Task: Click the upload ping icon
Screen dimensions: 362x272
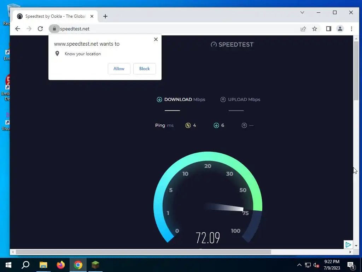Action: [244, 125]
